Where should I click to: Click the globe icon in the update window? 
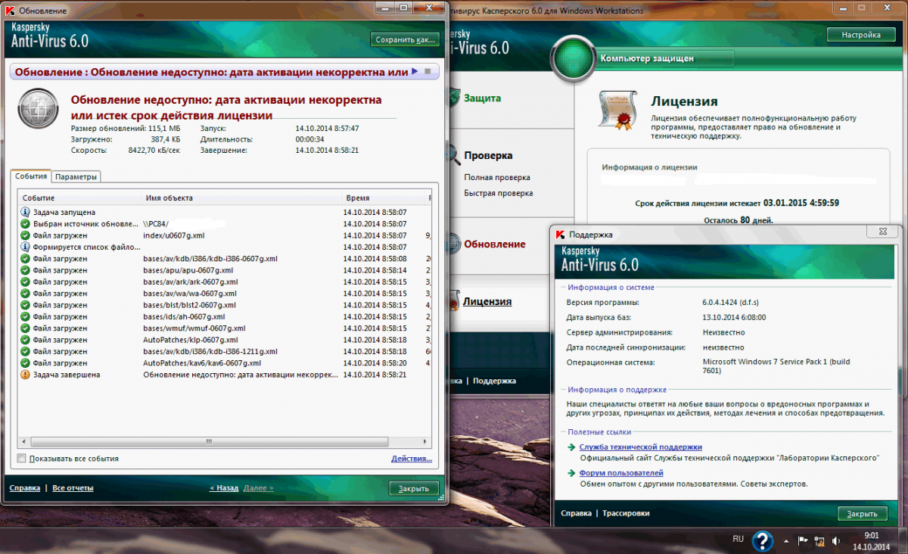[x=38, y=109]
